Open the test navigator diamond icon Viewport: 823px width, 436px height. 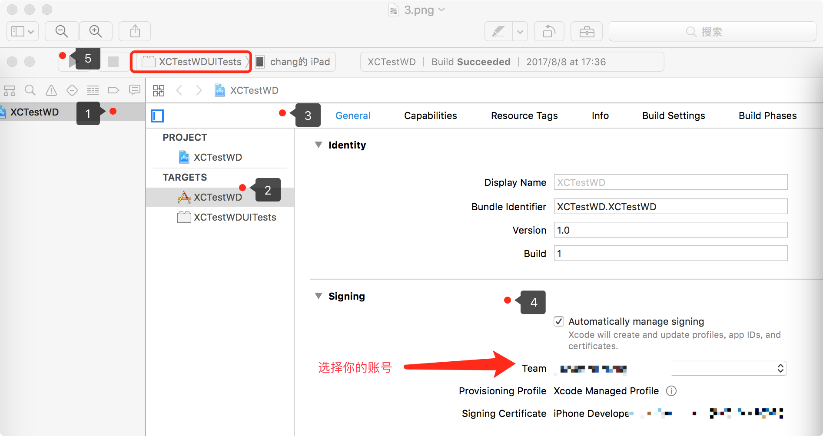[72, 90]
